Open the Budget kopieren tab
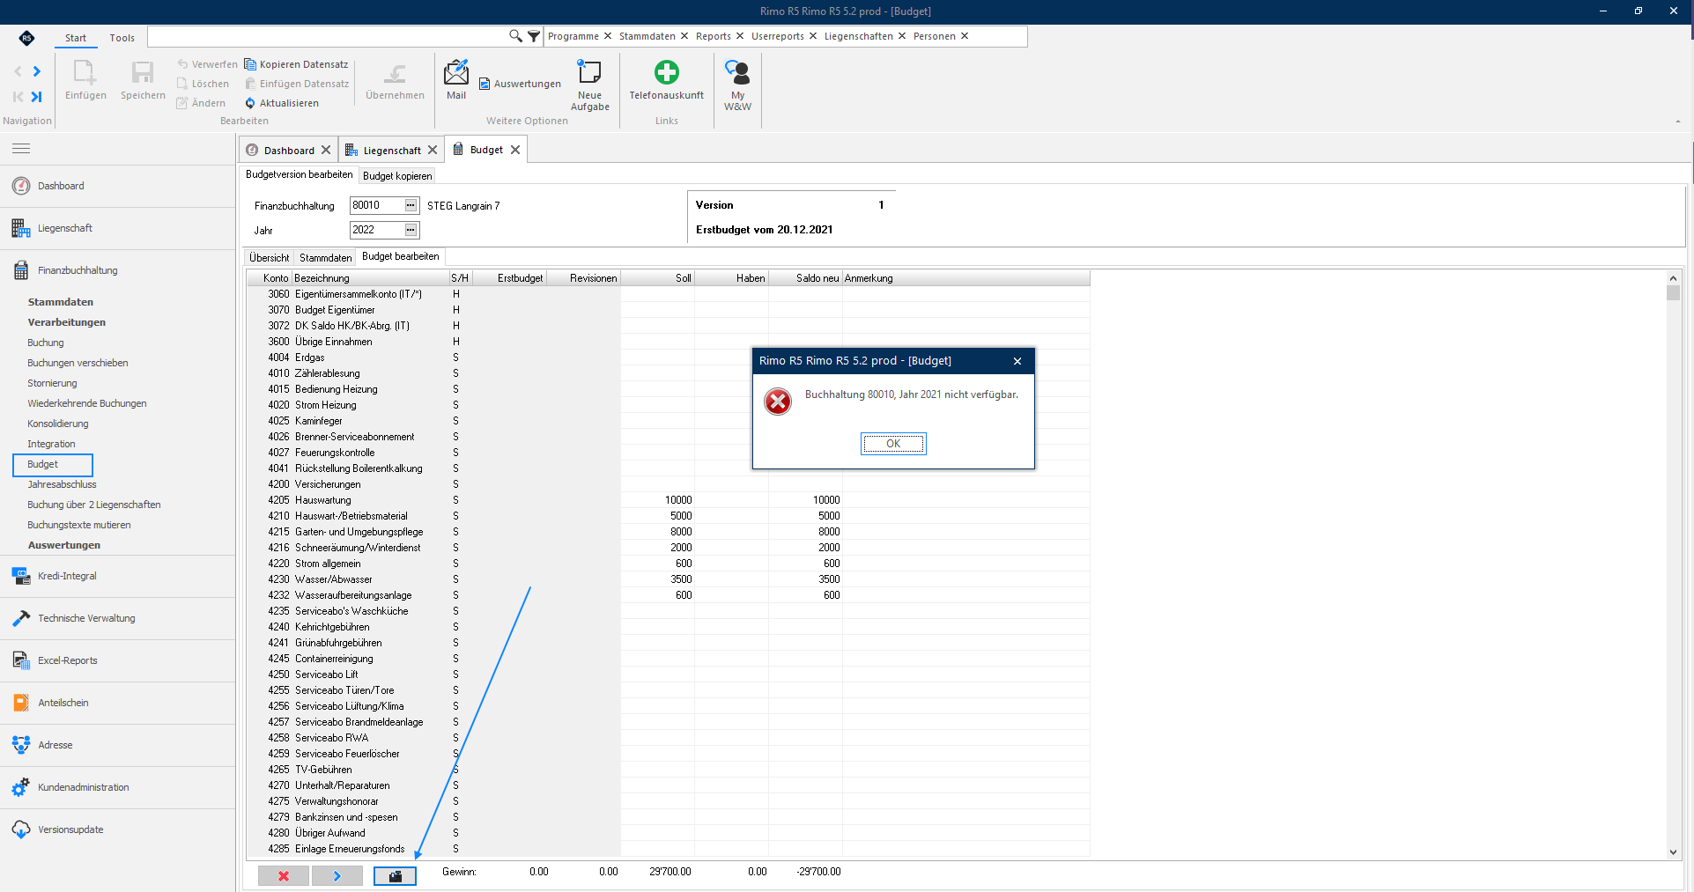 point(397,176)
